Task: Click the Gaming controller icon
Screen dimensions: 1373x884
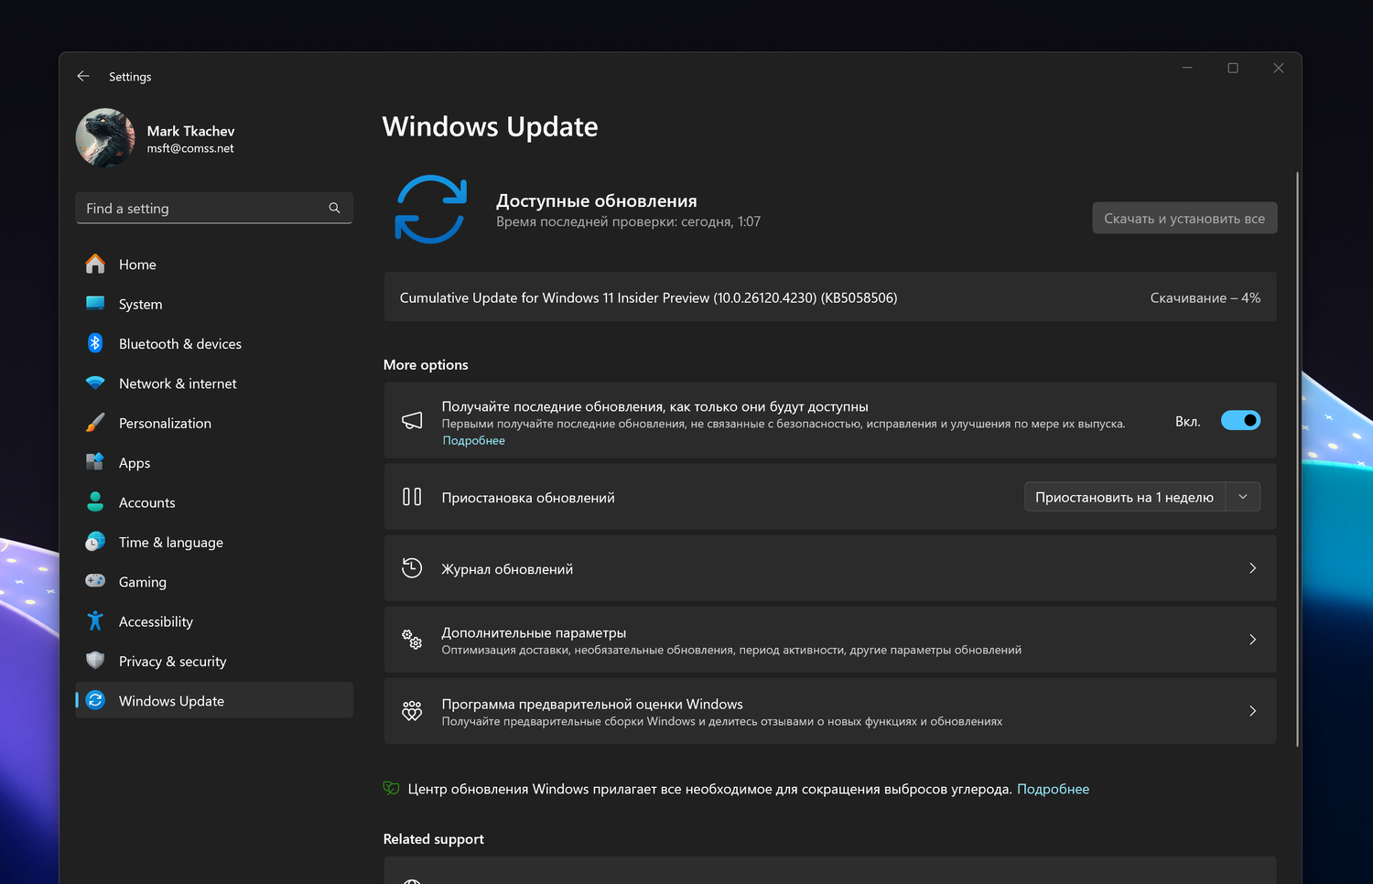Action: [x=95, y=581]
